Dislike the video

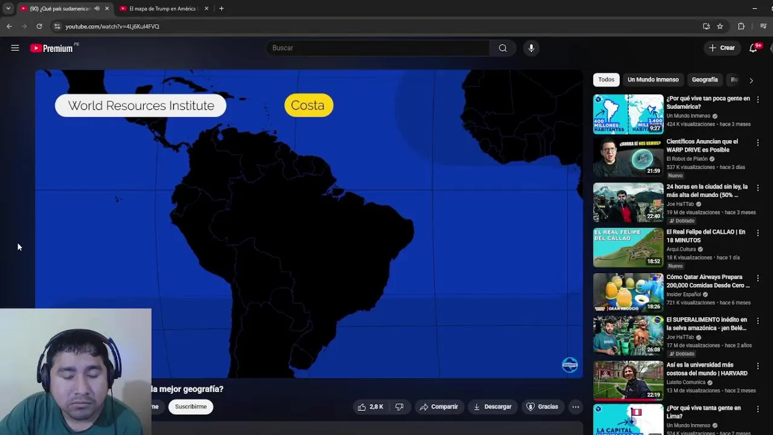click(x=399, y=407)
